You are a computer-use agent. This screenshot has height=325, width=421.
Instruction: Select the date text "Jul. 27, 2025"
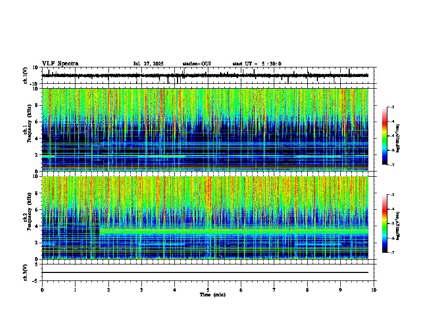click(x=148, y=64)
